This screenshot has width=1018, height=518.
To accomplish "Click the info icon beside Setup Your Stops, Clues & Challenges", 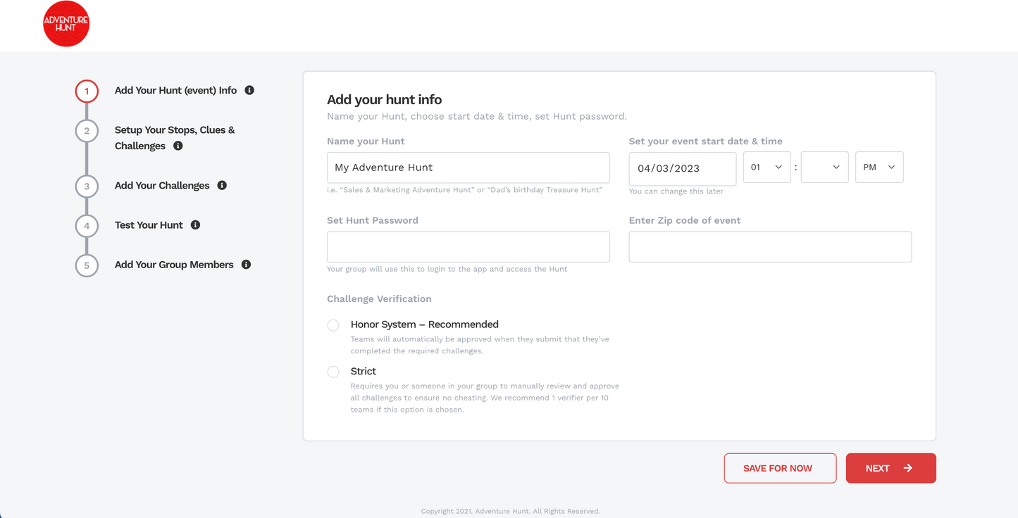I will pyautogui.click(x=178, y=146).
